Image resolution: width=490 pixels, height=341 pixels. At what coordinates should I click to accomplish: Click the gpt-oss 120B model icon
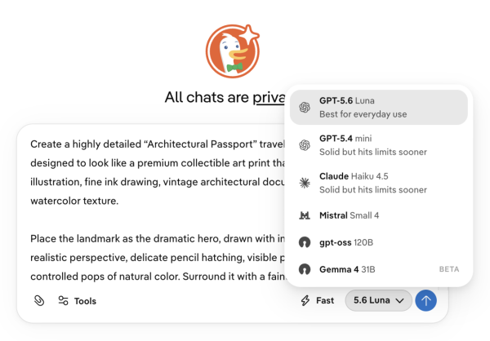point(305,242)
